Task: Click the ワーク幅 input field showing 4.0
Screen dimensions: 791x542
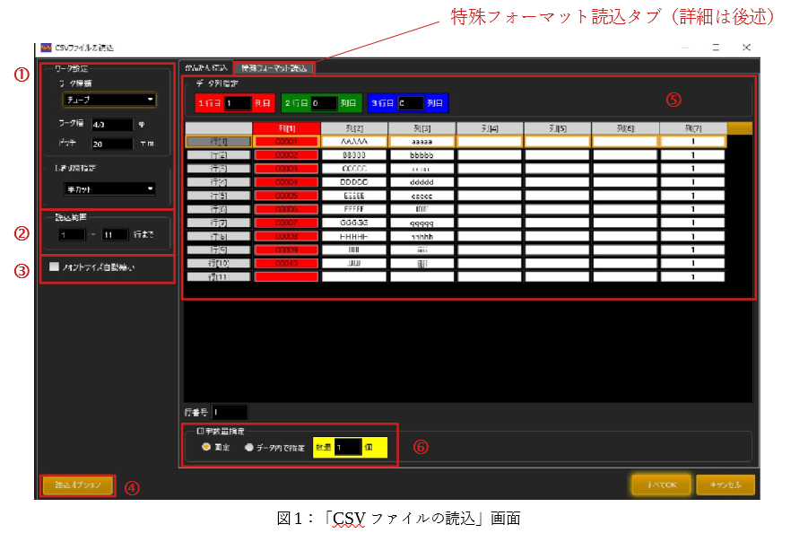Action: coord(112,125)
